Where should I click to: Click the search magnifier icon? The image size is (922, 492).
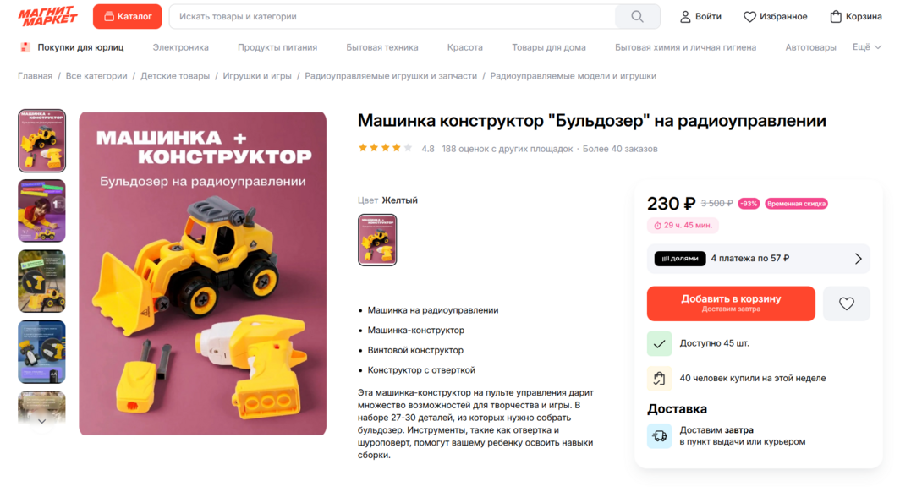(x=637, y=16)
